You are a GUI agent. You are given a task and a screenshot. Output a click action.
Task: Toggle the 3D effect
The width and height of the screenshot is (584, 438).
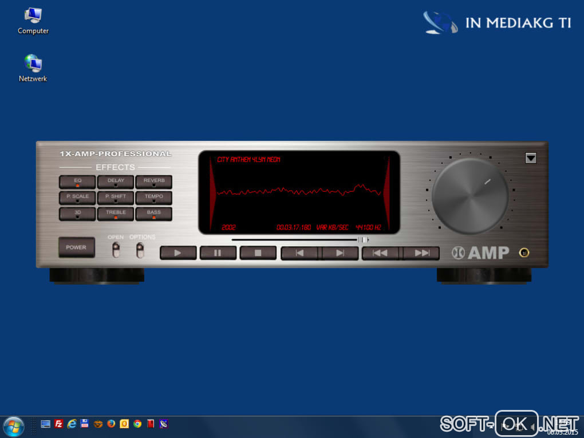[x=77, y=214]
